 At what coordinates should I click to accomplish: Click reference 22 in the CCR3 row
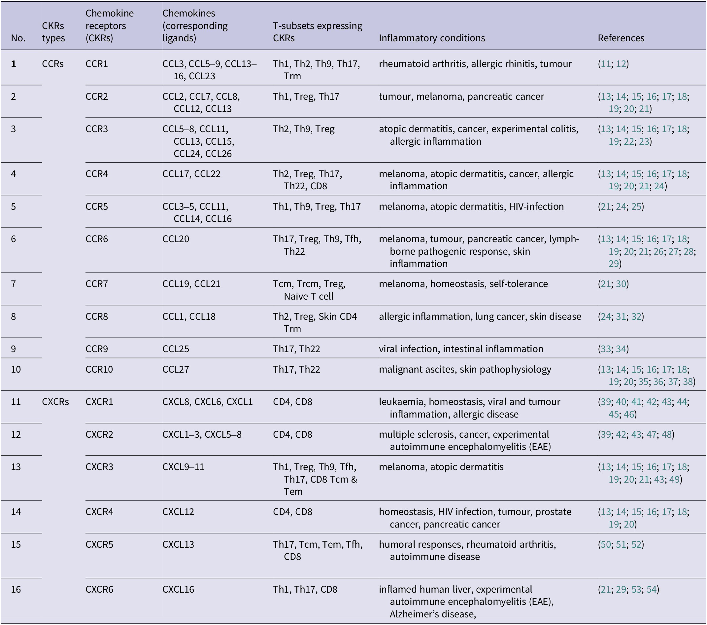click(x=629, y=142)
